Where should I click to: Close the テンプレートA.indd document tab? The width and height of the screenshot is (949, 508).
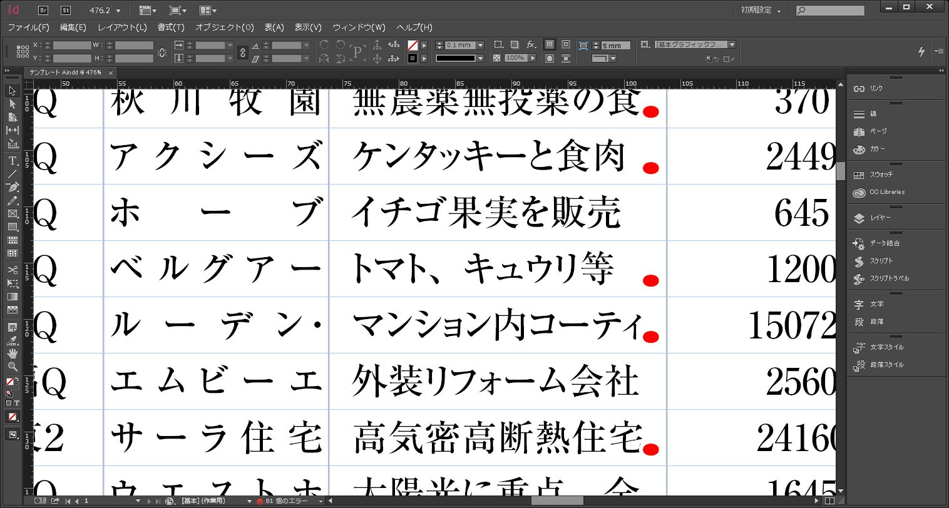[111, 73]
